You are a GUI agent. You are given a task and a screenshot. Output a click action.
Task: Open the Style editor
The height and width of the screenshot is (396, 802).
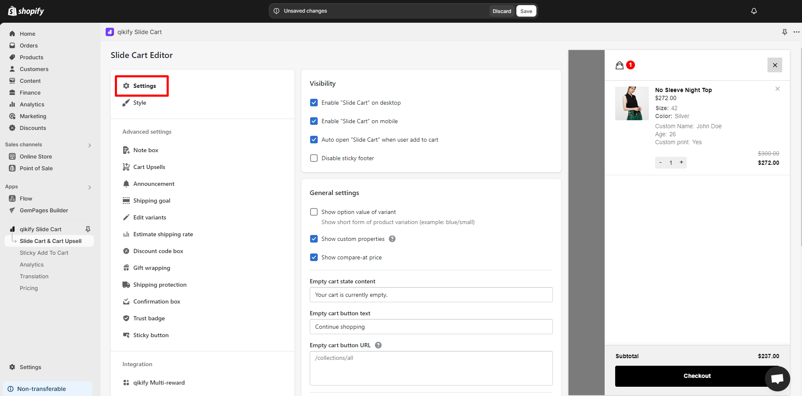click(139, 102)
